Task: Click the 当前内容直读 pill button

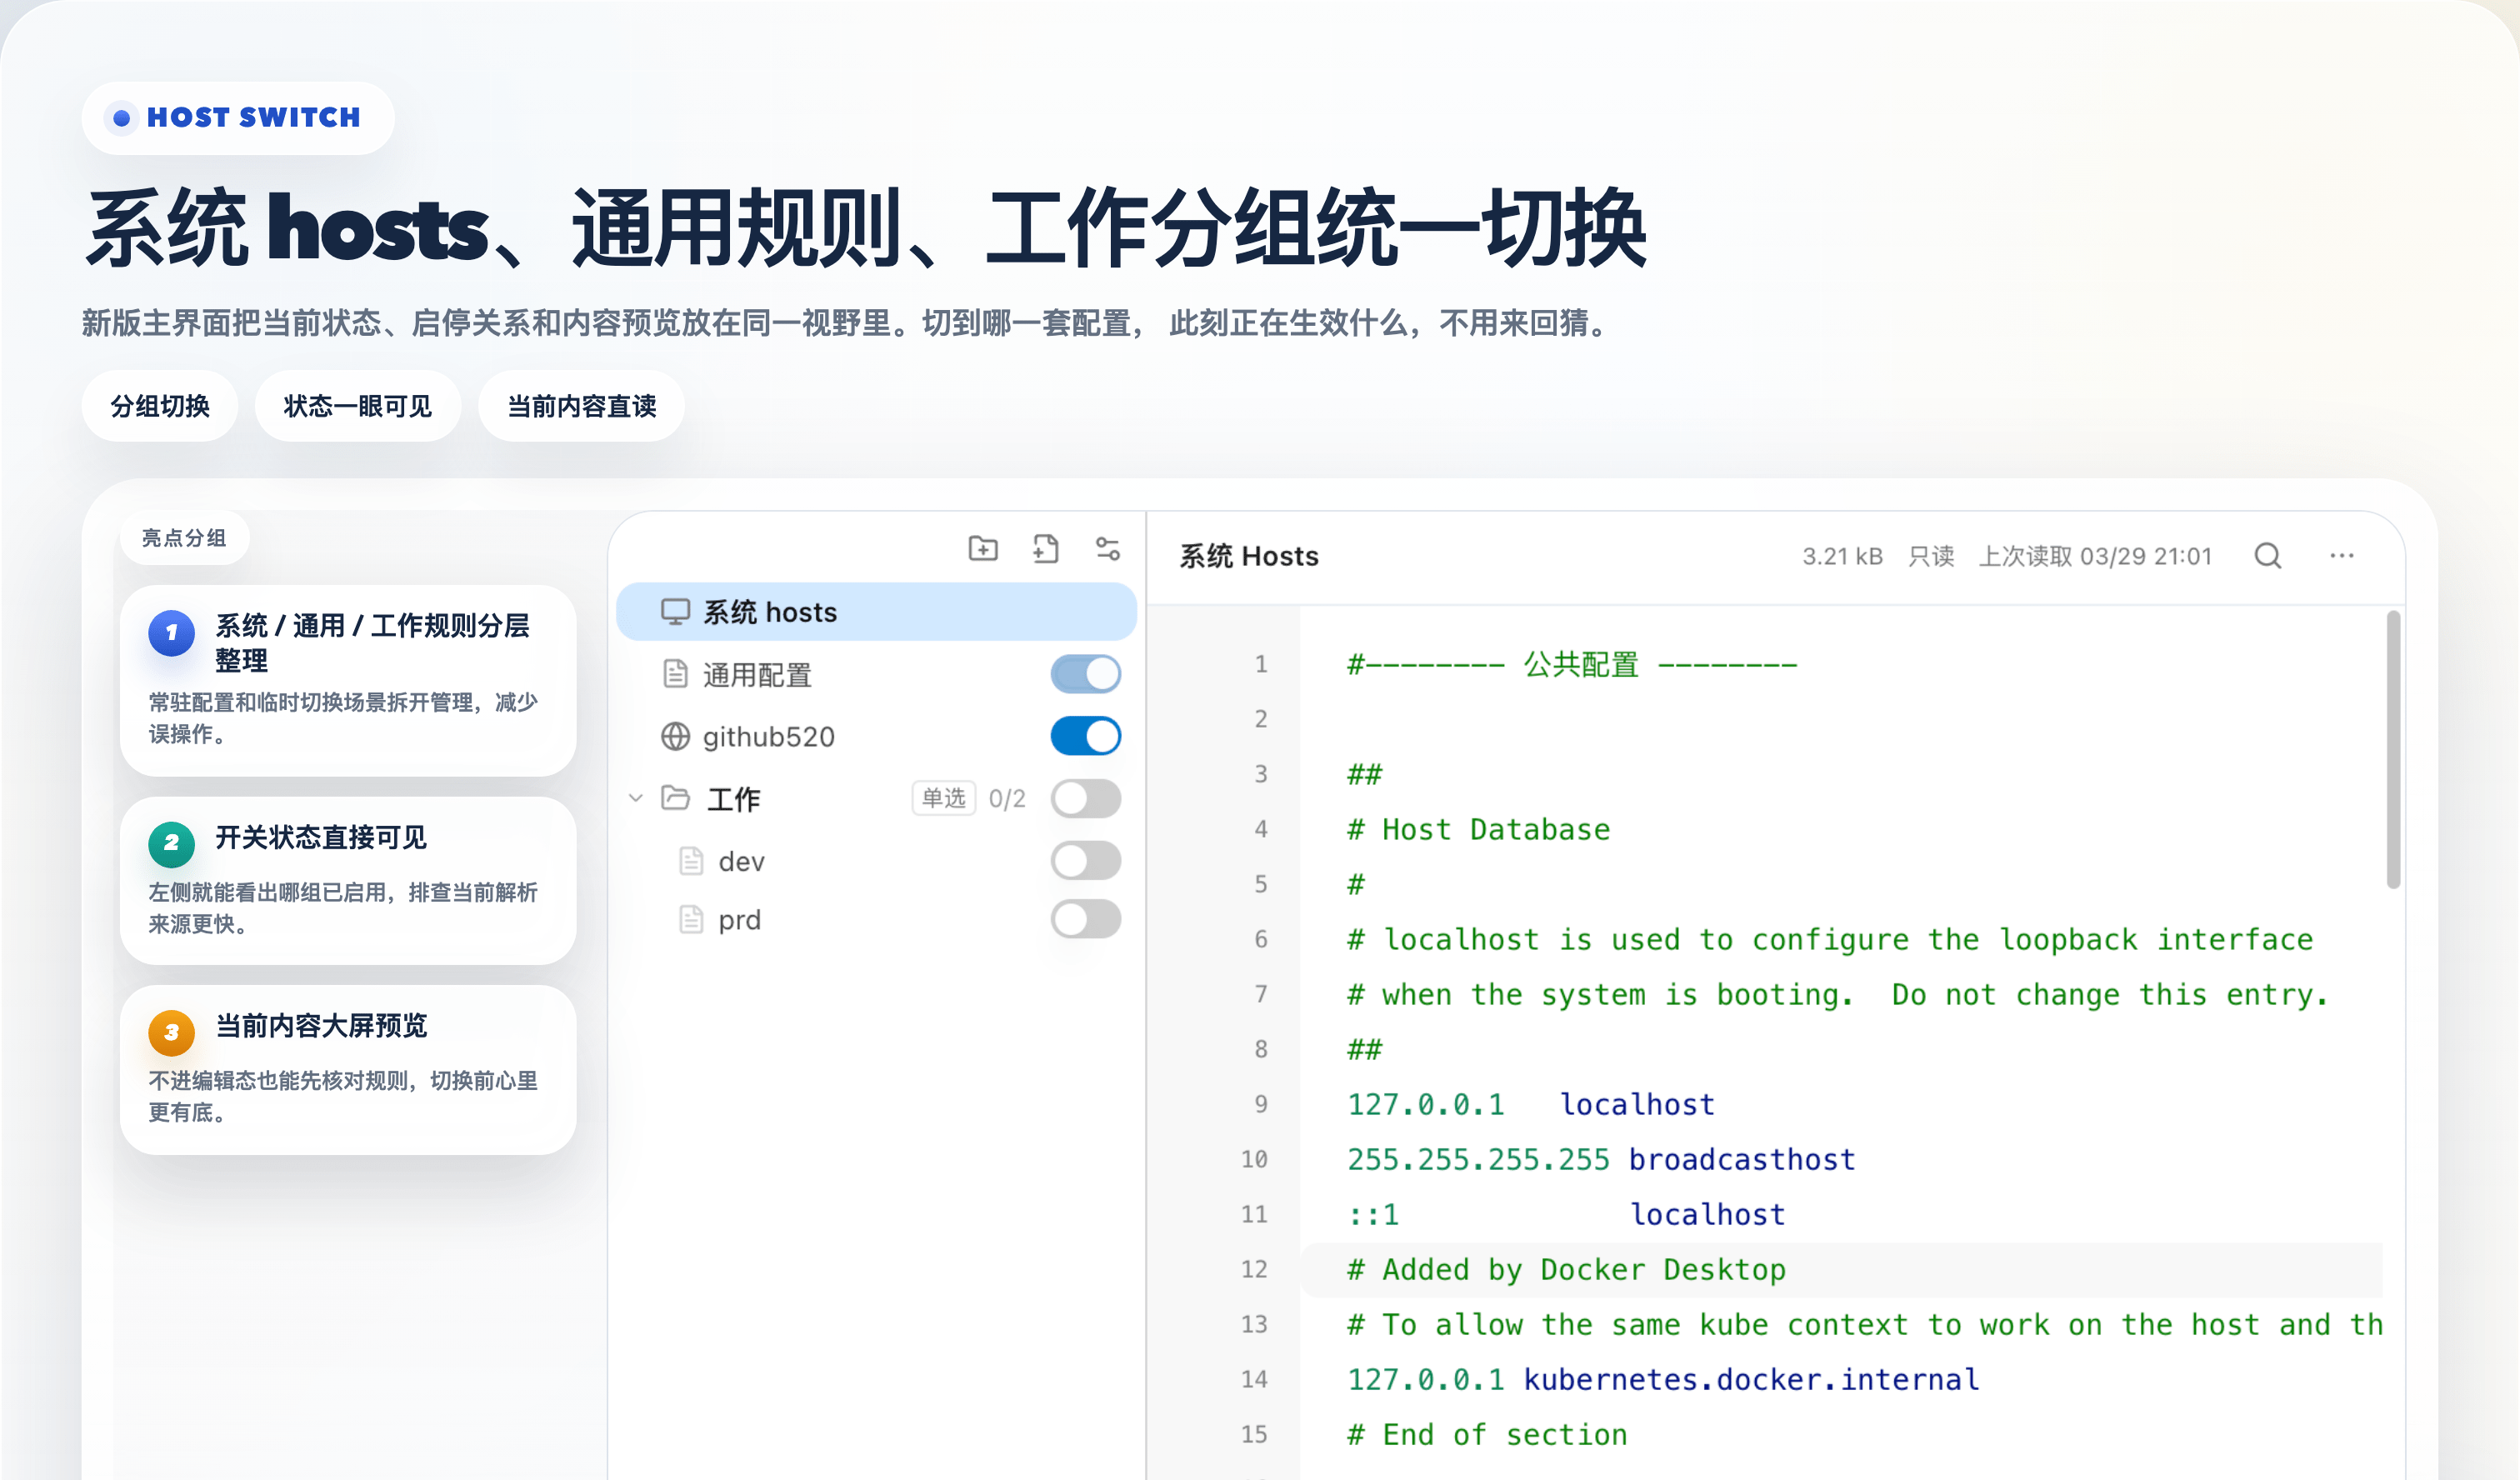Action: pyautogui.click(x=581, y=406)
